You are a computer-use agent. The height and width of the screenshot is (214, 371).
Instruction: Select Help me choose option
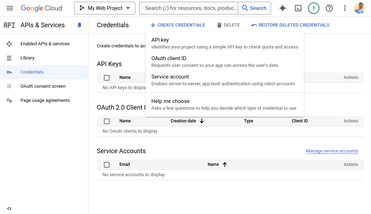point(224,104)
